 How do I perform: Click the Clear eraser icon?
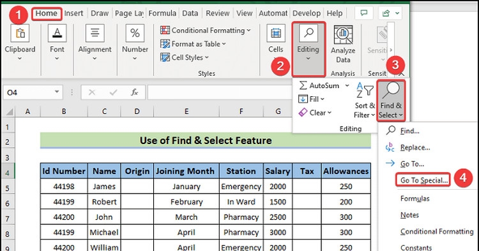coord(303,112)
